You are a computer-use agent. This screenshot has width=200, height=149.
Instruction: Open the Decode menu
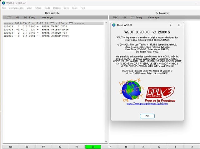tap(57, 7)
